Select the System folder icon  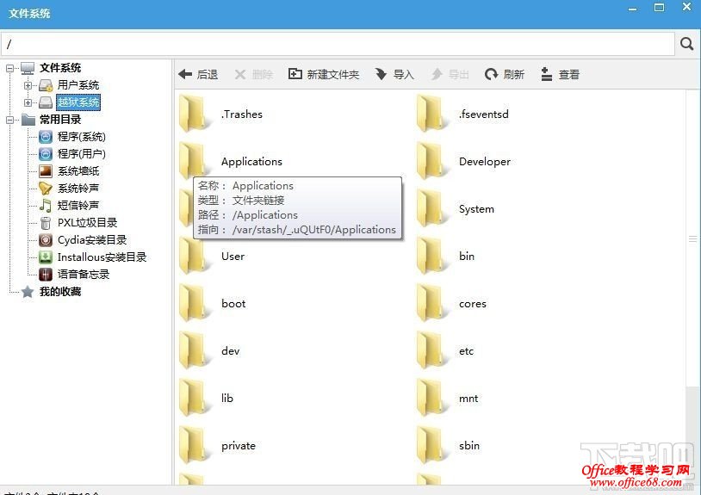tap(431, 207)
